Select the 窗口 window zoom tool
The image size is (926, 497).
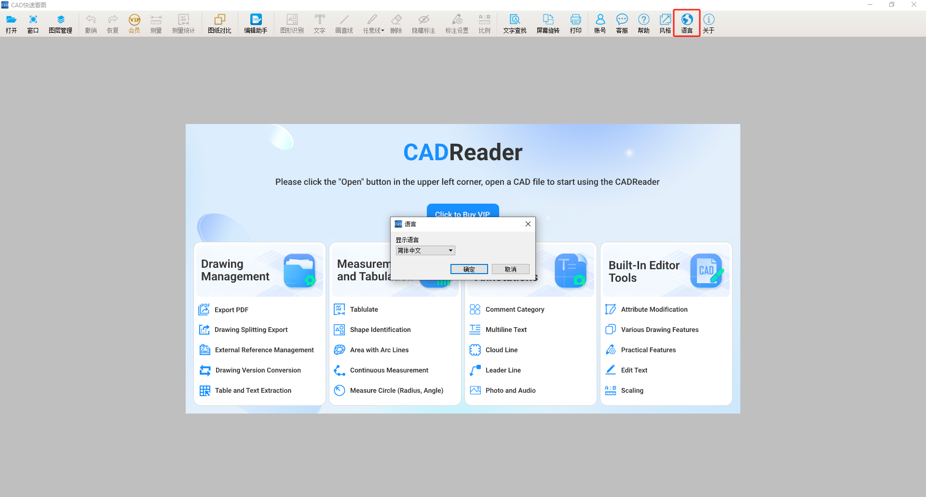coord(33,23)
